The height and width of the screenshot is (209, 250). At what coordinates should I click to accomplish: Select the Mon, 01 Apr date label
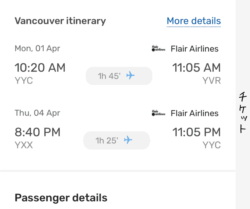click(37, 49)
